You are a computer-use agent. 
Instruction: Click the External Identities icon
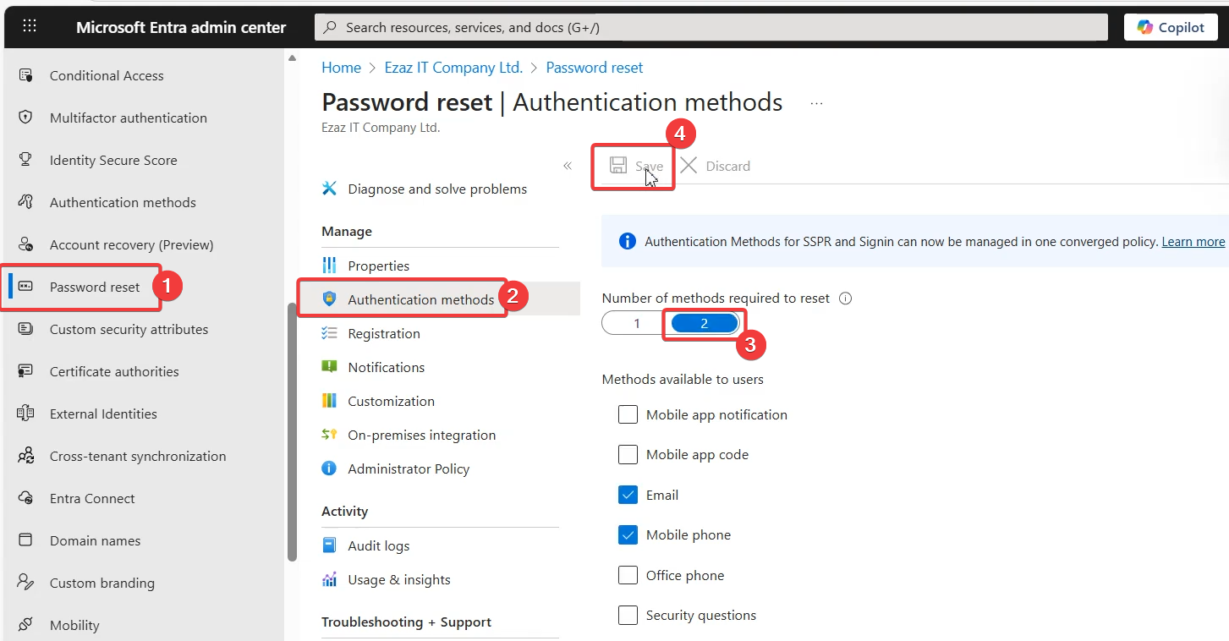(x=25, y=414)
